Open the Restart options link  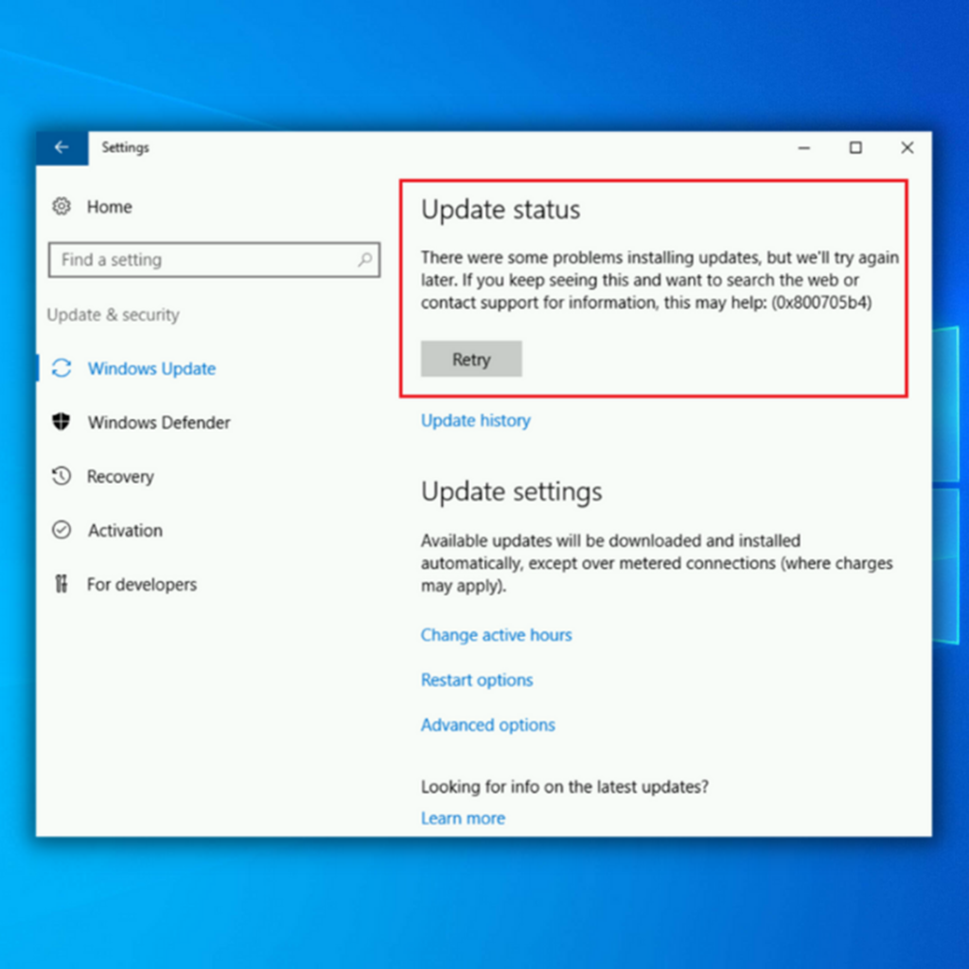[x=477, y=680]
